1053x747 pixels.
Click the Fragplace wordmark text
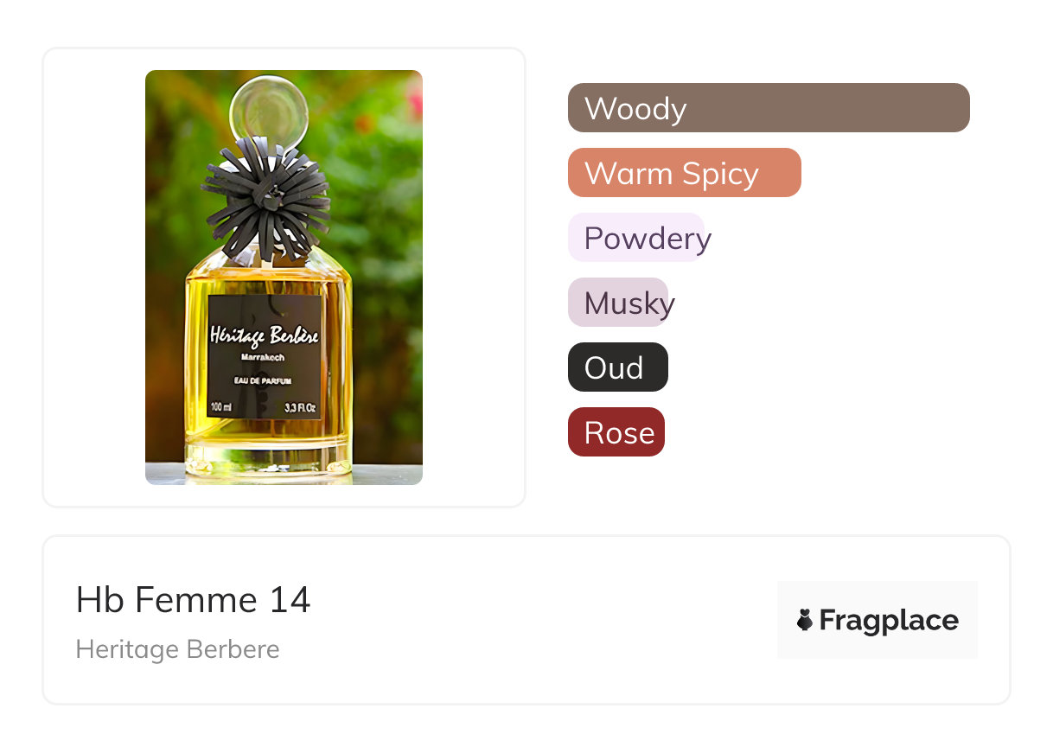889,621
